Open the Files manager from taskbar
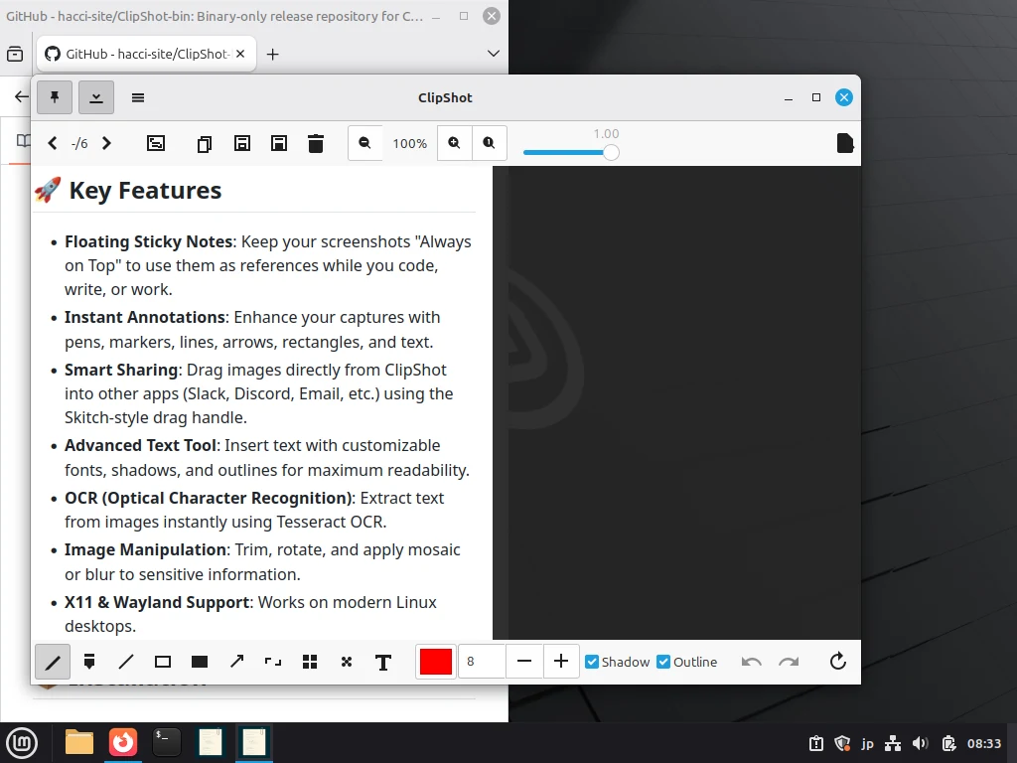 coord(79,742)
